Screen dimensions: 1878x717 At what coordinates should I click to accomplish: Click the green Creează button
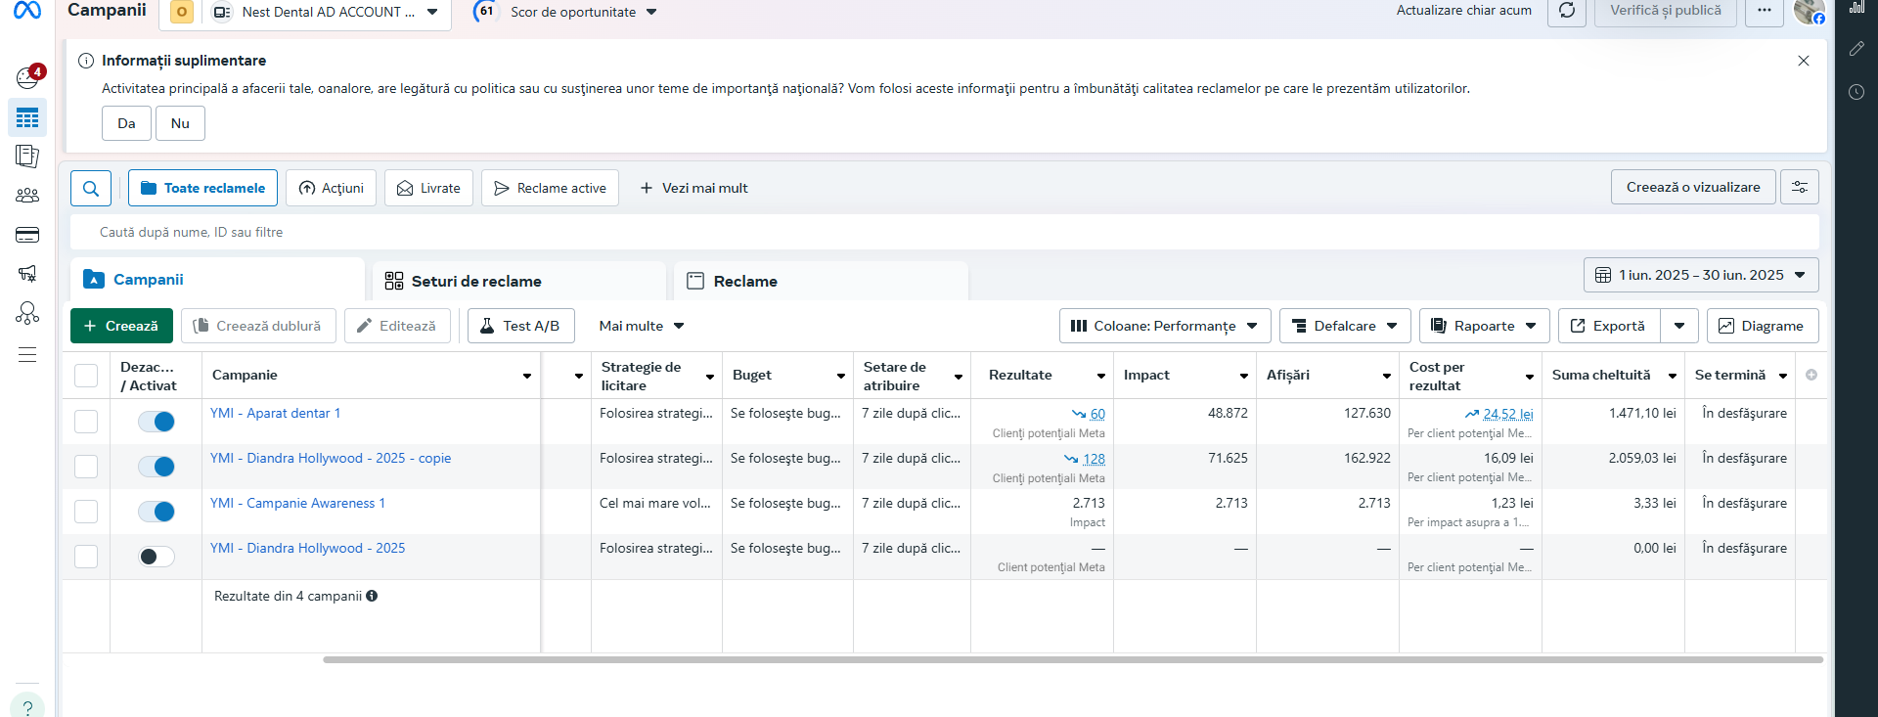[x=121, y=326]
